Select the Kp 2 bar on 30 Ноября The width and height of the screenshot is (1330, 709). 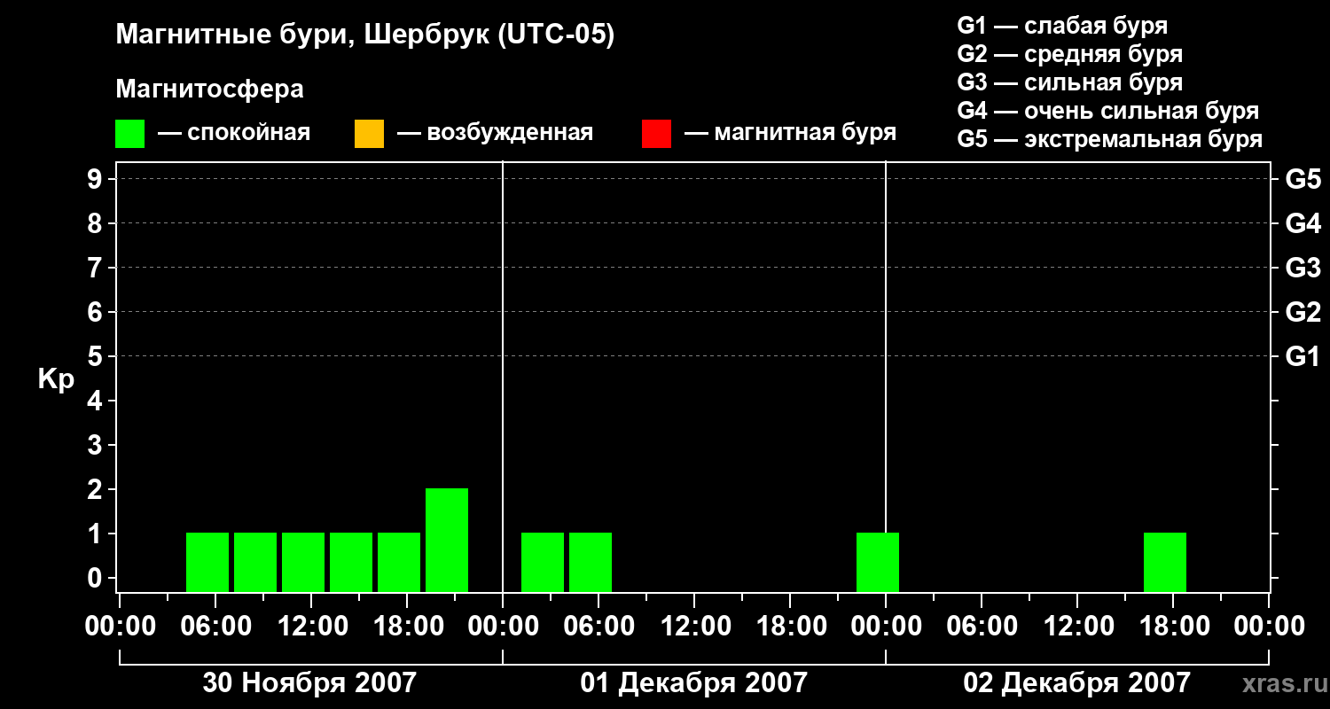447,540
